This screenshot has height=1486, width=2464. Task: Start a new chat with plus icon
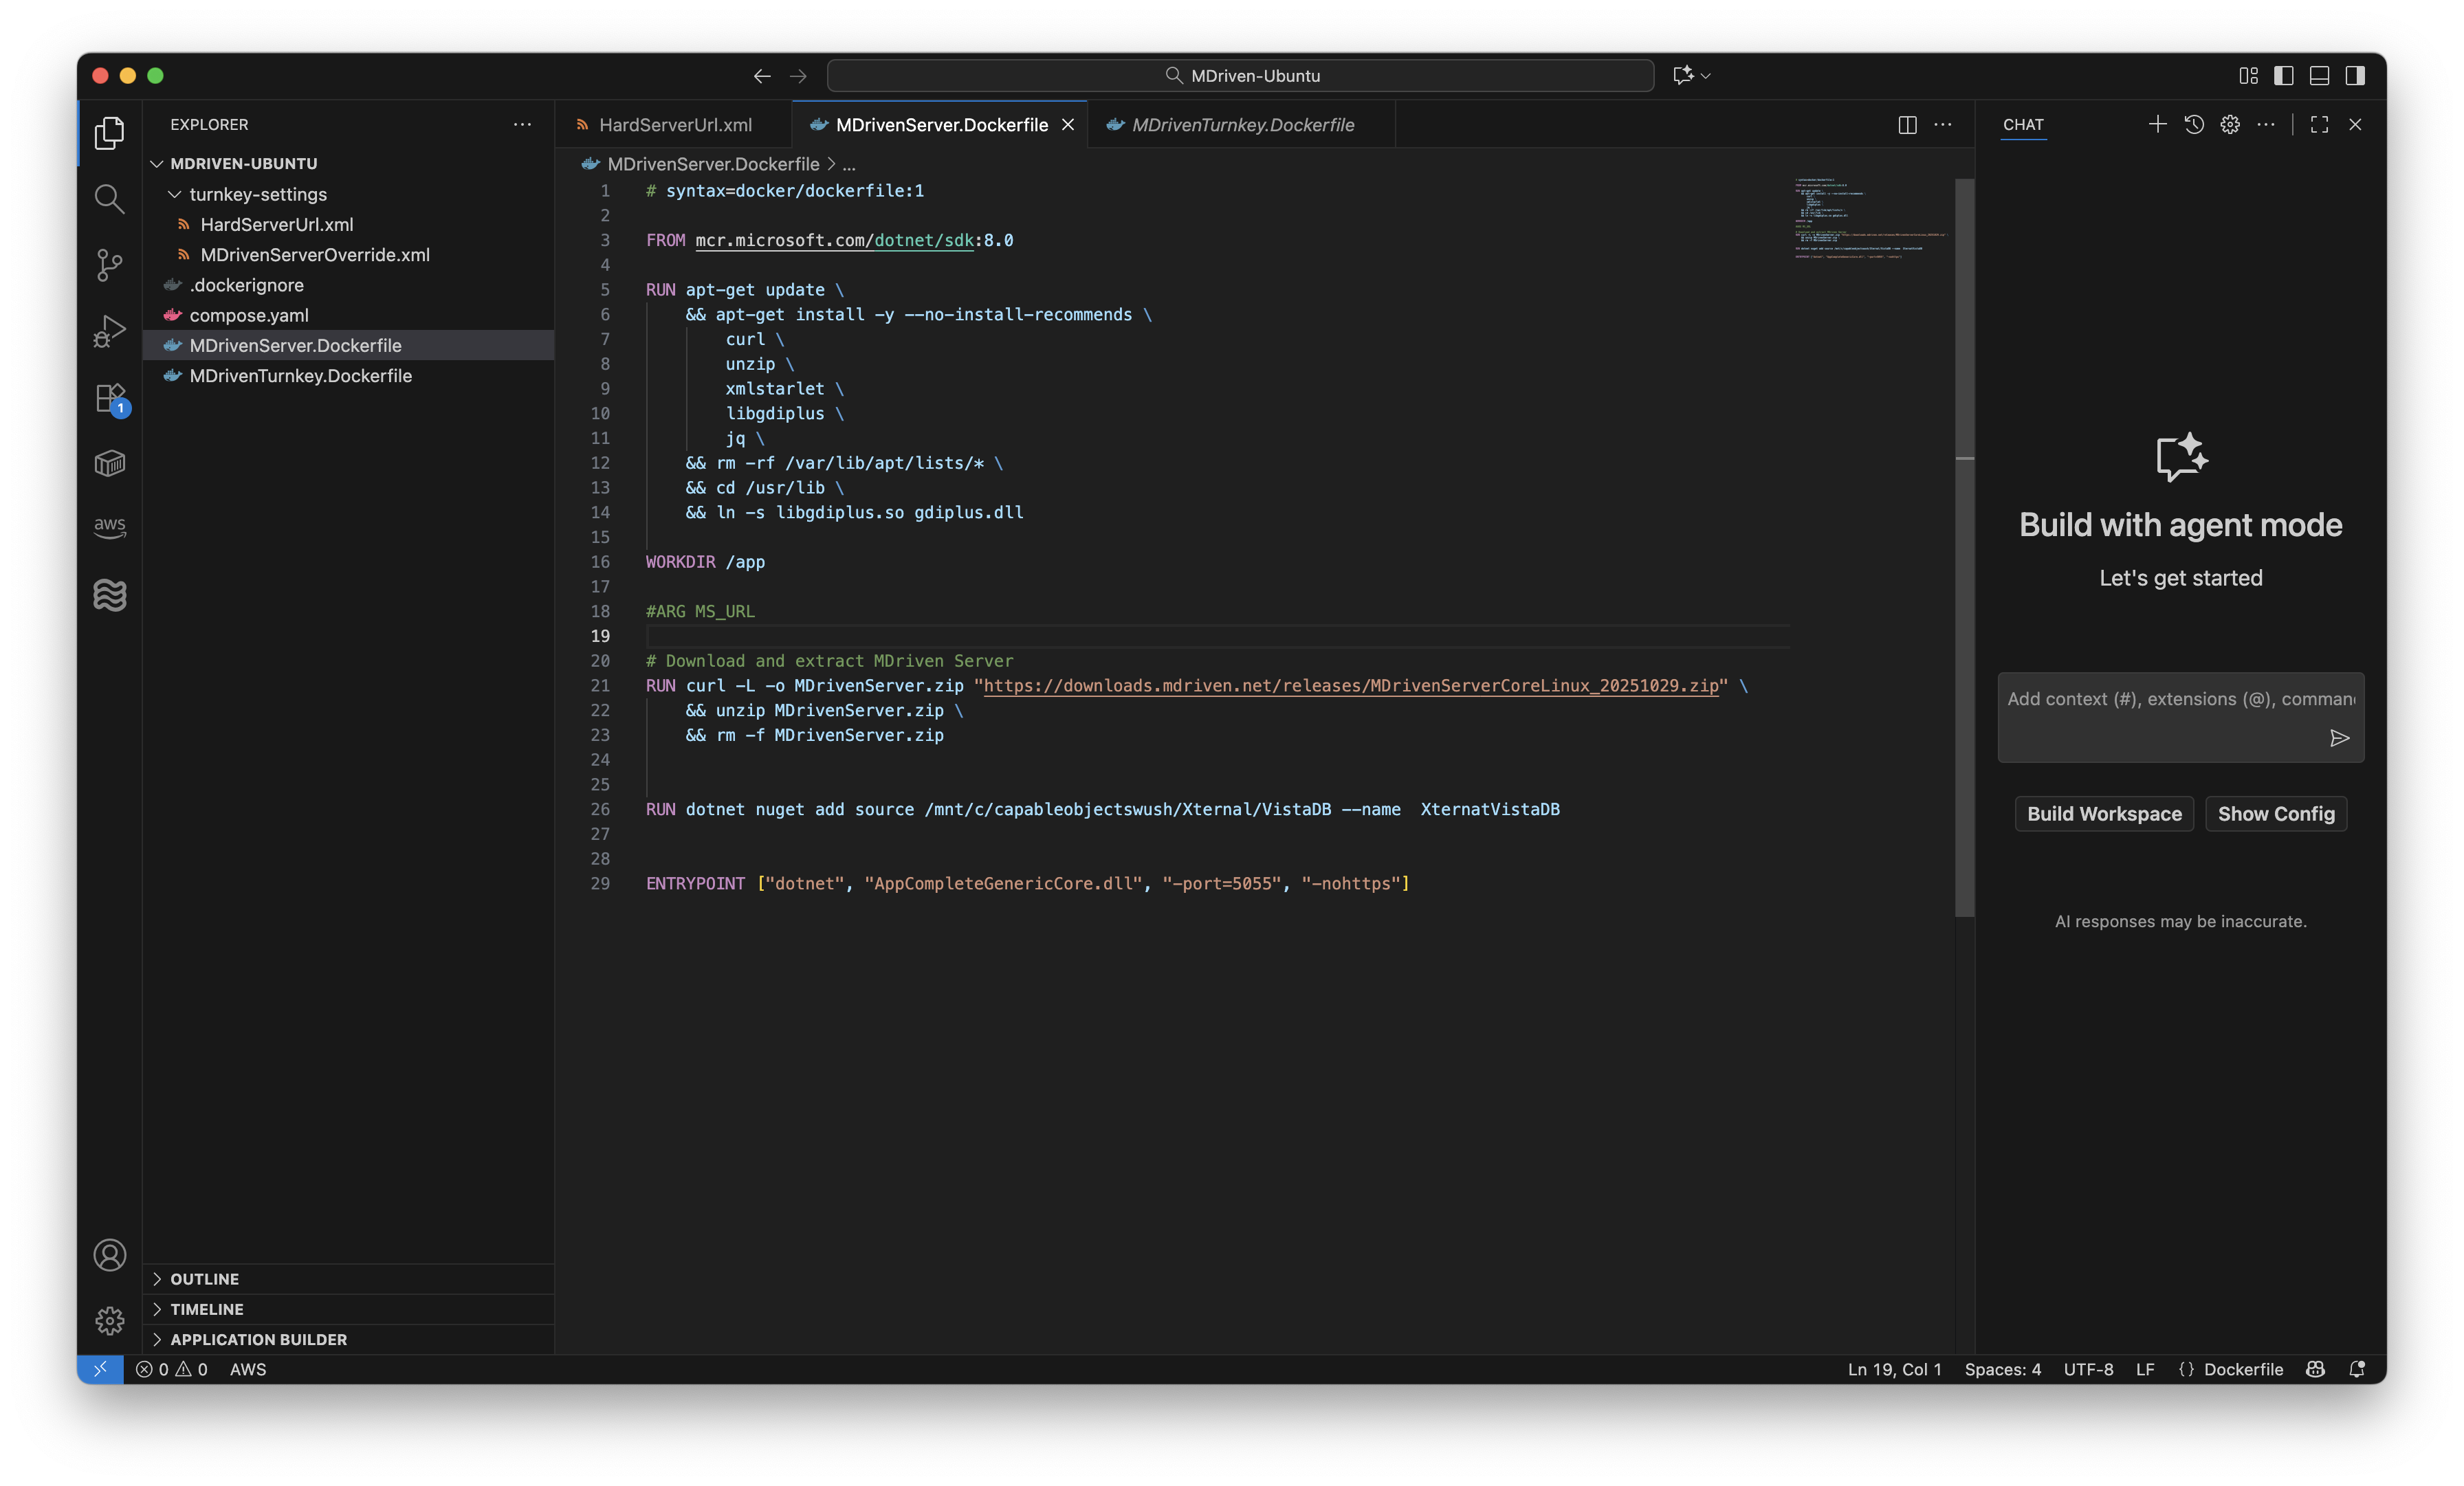coord(2157,125)
